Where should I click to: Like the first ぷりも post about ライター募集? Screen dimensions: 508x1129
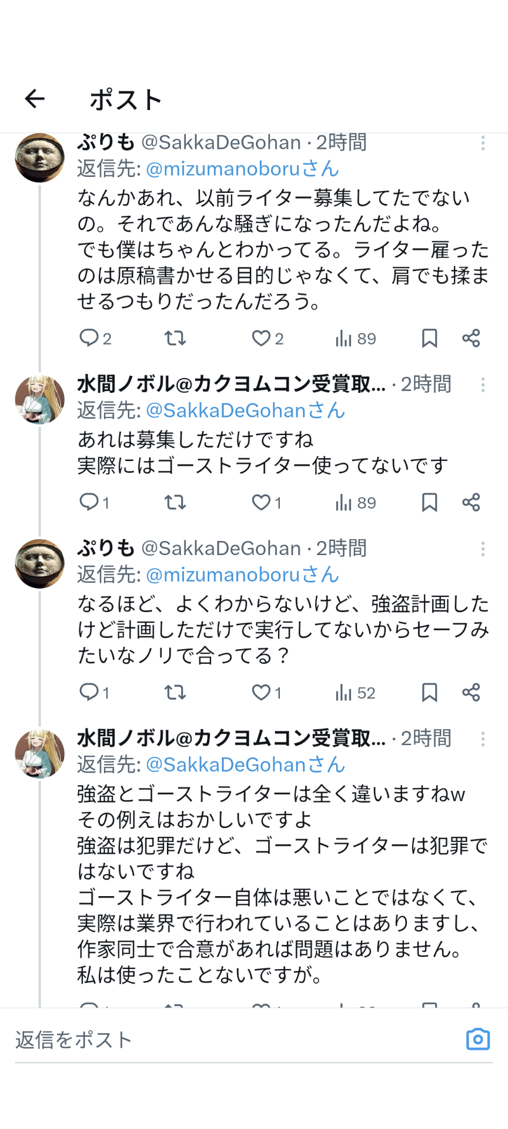(260, 338)
